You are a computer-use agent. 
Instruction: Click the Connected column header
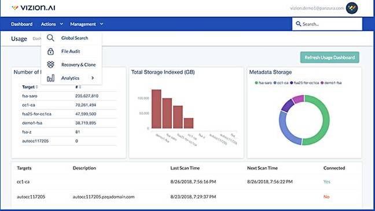[334, 168]
